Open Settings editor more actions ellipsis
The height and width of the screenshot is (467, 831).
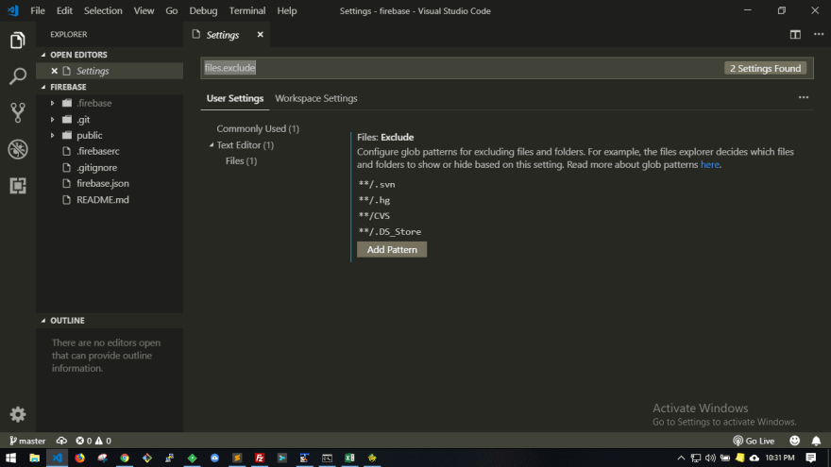click(x=804, y=97)
